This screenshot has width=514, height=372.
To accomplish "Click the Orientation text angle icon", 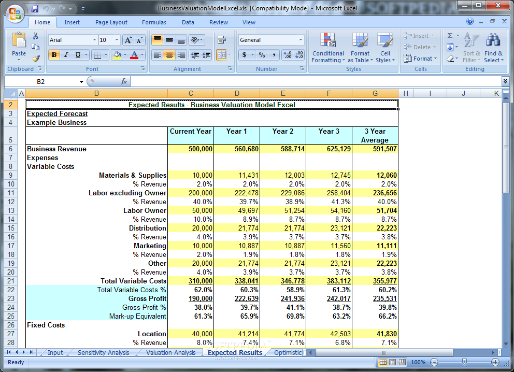I will coord(197,40).
